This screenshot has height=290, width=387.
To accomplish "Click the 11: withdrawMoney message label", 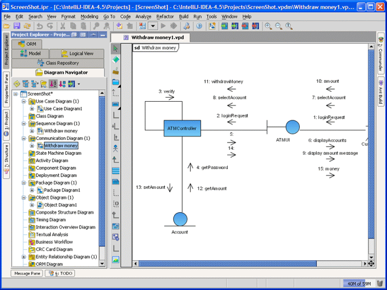I will click(x=223, y=81).
